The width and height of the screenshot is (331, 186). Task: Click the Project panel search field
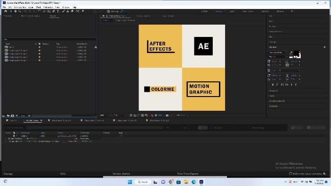tap(50, 39)
